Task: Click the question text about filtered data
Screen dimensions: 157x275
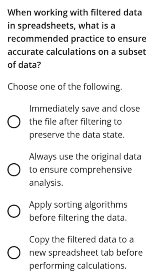Action: [x=77, y=39]
